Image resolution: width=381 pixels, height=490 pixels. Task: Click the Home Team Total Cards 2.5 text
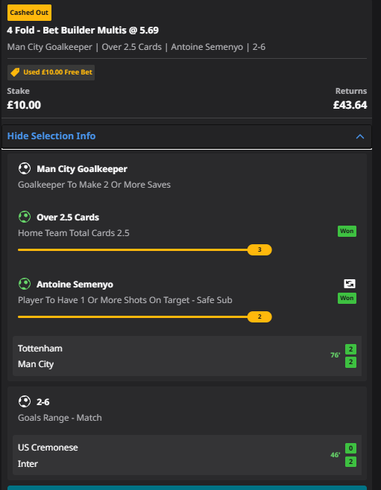pyautogui.click(x=74, y=233)
